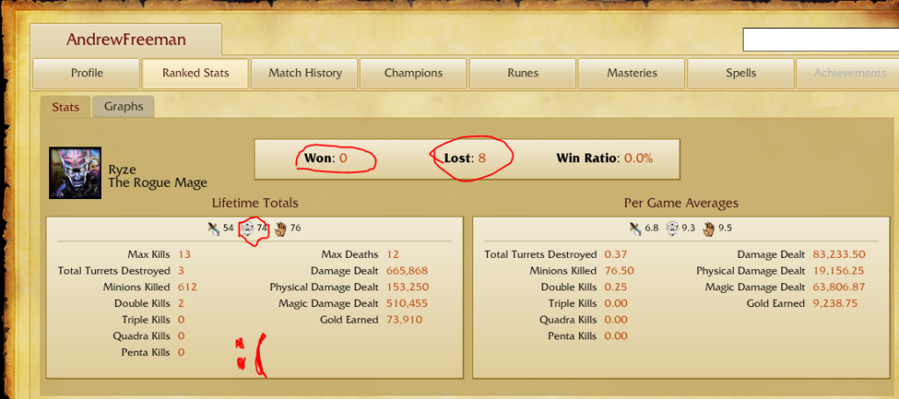View the Masteries tab
Viewport: 899px width, 399px height.
click(632, 74)
